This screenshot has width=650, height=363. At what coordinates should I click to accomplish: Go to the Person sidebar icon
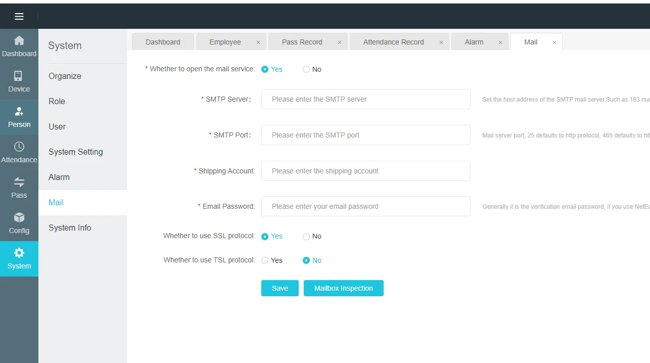19,112
